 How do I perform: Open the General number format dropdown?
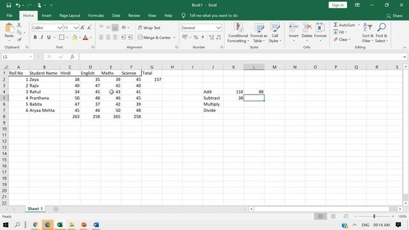(219, 27)
